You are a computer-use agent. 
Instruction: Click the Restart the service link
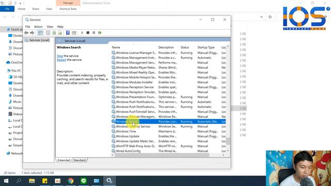pos(62,60)
